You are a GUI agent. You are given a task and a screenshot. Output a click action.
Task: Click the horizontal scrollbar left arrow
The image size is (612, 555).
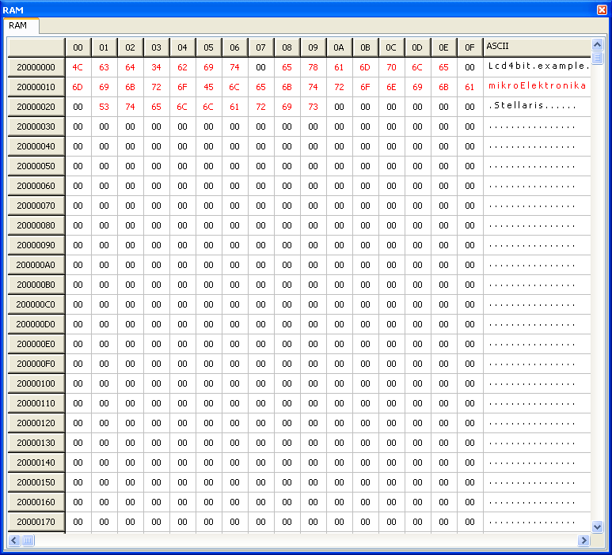(14, 540)
